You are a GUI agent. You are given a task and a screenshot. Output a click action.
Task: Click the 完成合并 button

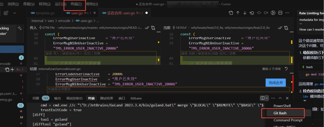(276, 83)
